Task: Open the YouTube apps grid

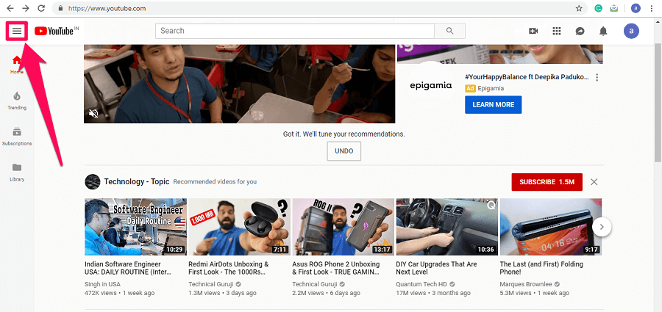Action: pyautogui.click(x=557, y=31)
